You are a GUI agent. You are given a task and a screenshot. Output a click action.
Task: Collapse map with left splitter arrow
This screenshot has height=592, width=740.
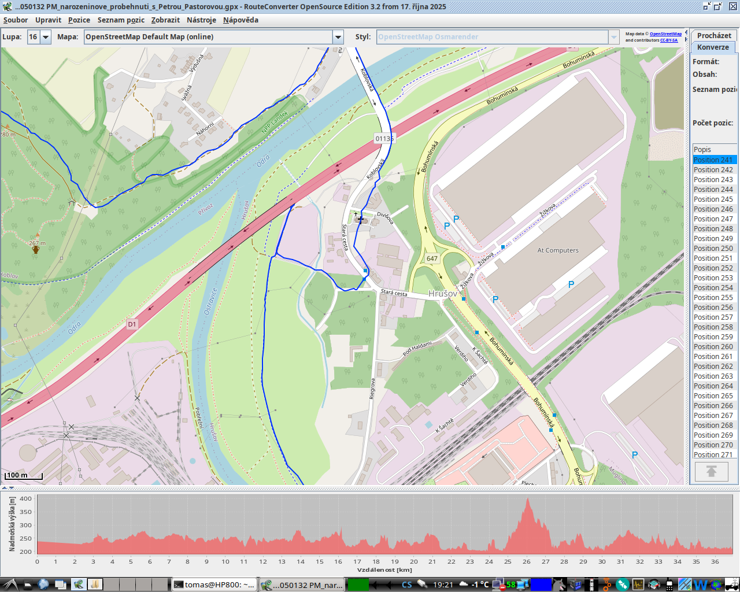click(x=686, y=32)
